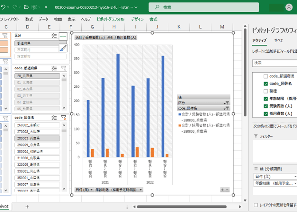Open the 数式 ribbon tab
The width and height of the screenshot is (297, 212).
click(29, 19)
